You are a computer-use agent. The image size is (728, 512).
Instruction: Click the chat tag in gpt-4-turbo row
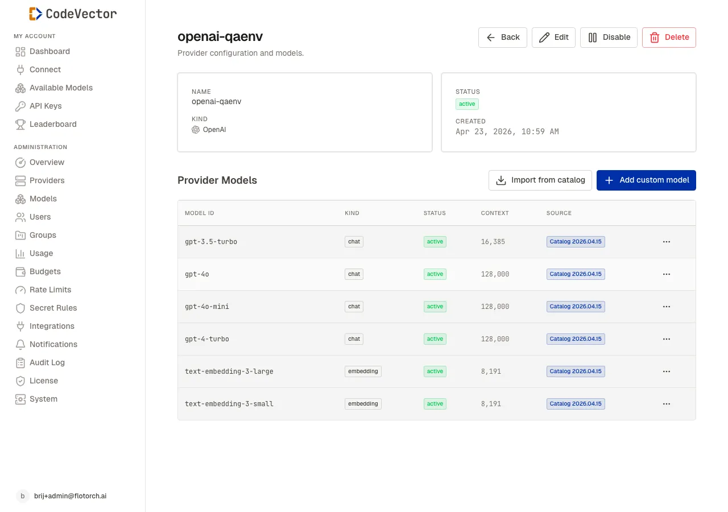(x=354, y=339)
